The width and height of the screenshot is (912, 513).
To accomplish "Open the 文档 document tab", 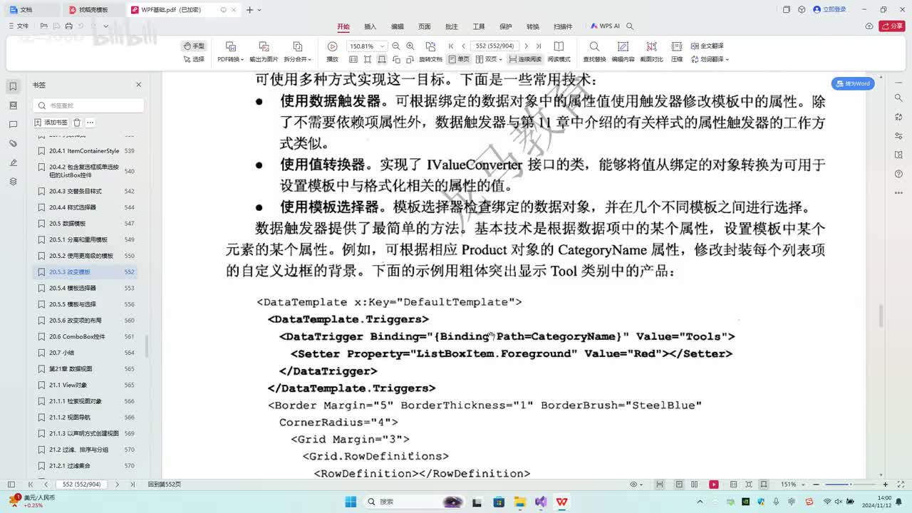I will (x=31, y=10).
